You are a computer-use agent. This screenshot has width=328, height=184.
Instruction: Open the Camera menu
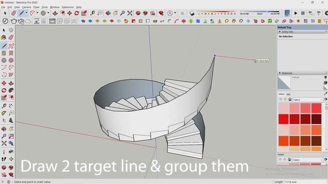[x=26, y=7]
